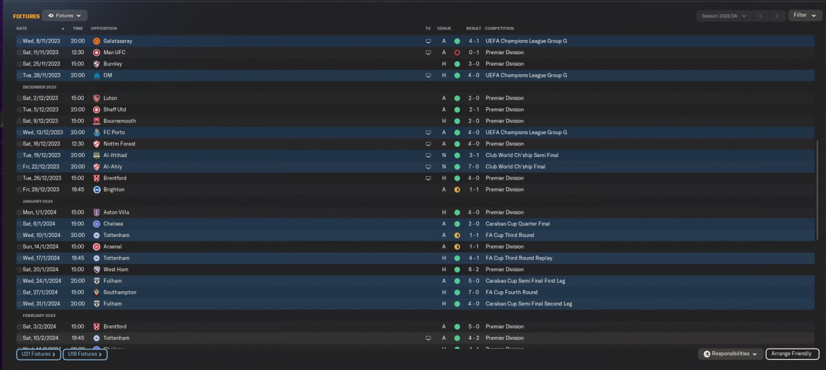Click the TV icon on Al-Ittihad row
This screenshot has width=826, height=370.
(x=428, y=156)
